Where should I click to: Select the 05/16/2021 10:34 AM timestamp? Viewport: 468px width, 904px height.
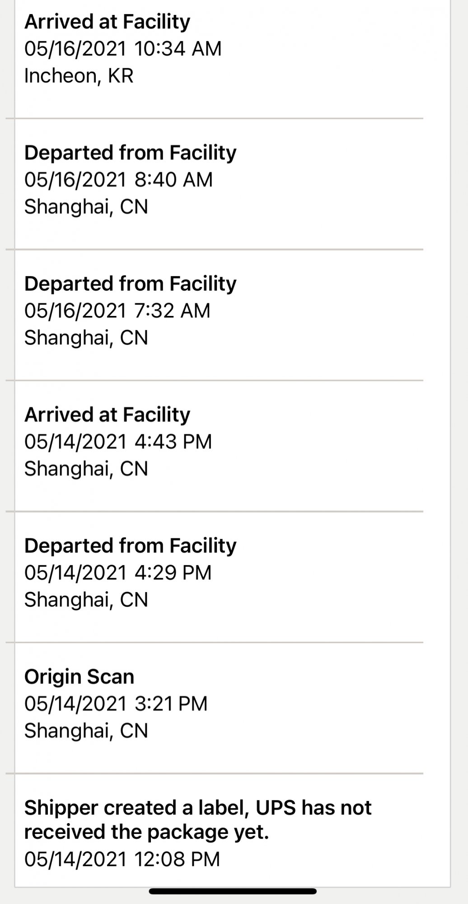(123, 49)
